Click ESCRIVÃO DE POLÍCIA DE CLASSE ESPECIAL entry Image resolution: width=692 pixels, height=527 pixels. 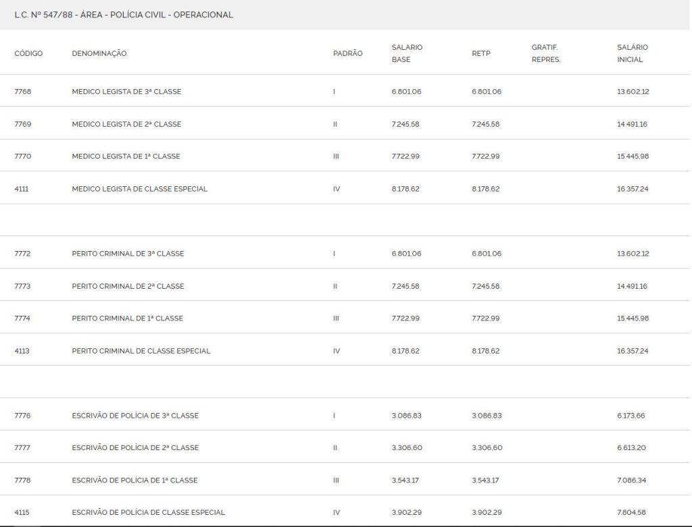coord(148,513)
